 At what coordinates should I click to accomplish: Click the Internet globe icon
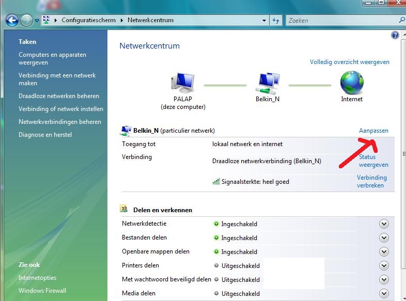coord(352,83)
